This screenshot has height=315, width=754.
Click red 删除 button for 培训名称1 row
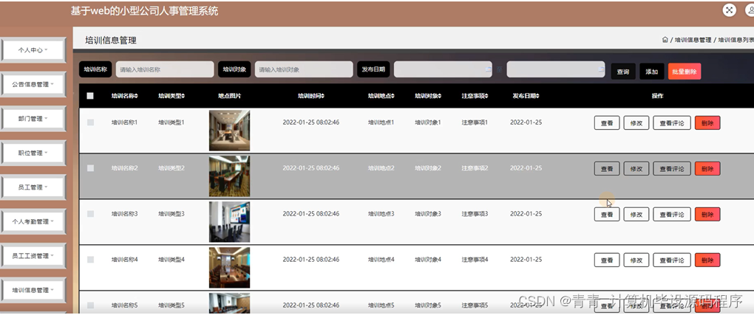tap(707, 123)
